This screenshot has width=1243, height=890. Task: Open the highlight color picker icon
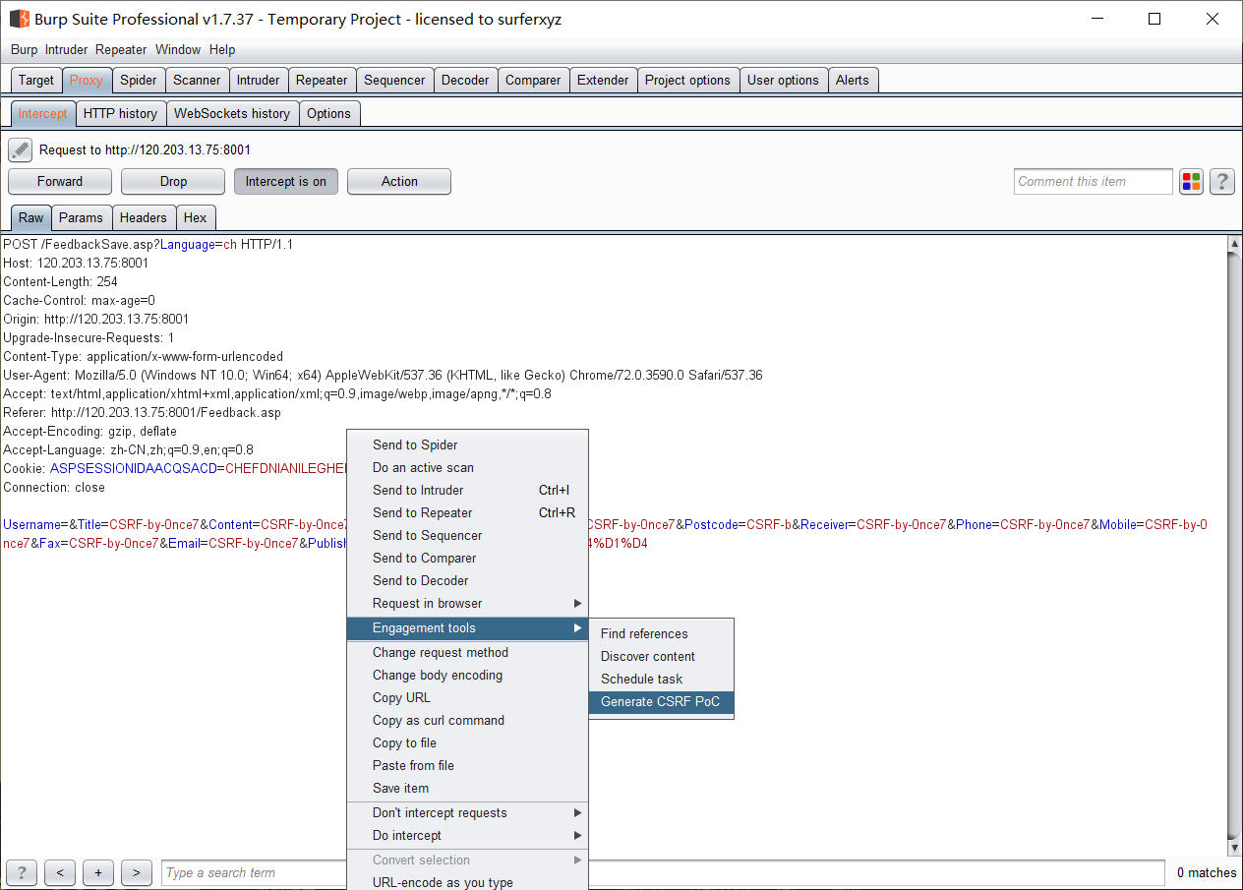pos(1192,181)
